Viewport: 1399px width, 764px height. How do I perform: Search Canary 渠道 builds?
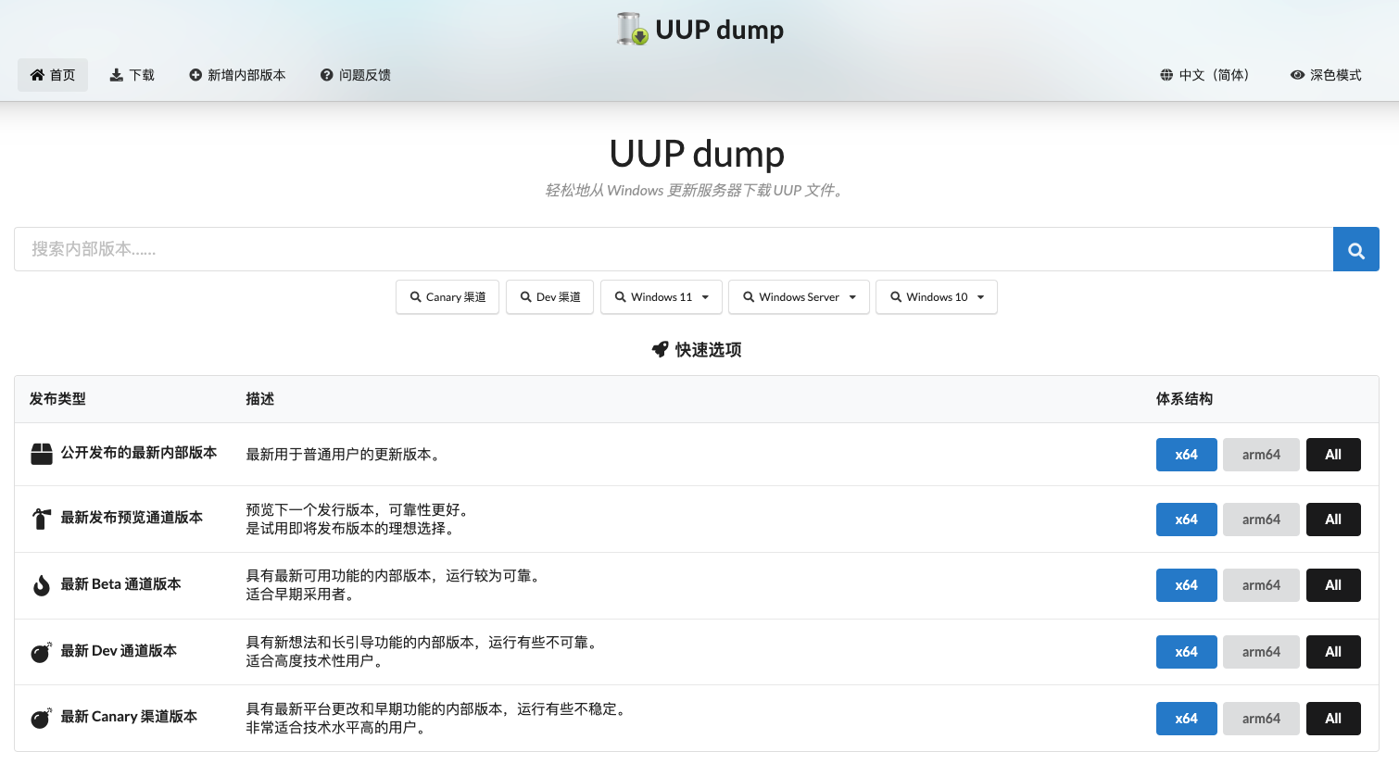point(447,297)
